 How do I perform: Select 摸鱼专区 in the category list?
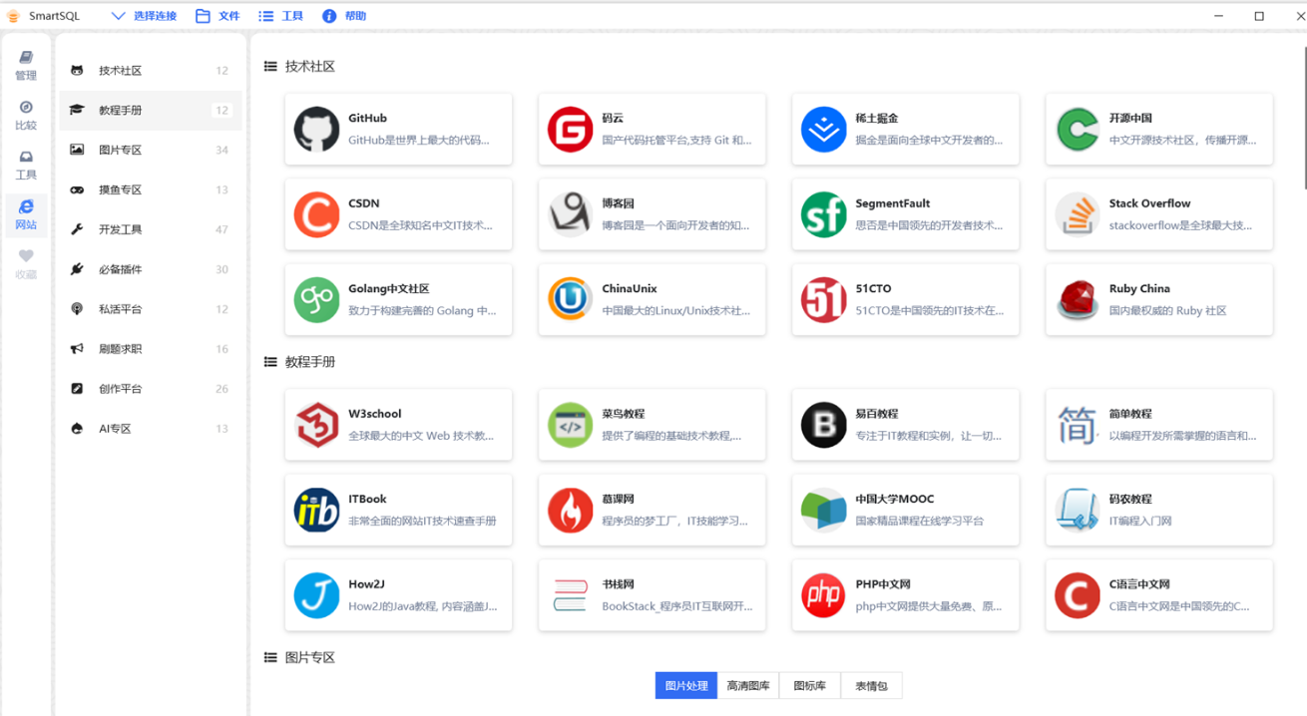(x=150, y=190)
